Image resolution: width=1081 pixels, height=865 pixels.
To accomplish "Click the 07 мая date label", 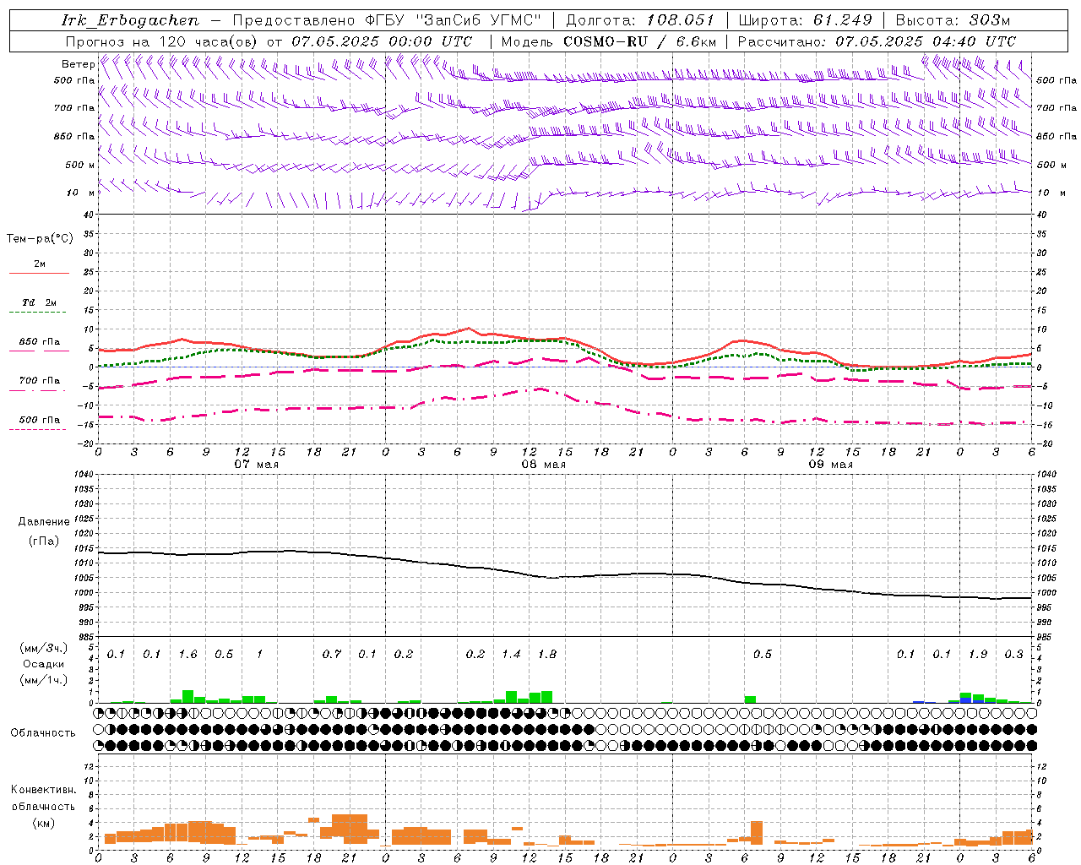I will [x=256, y=464].
